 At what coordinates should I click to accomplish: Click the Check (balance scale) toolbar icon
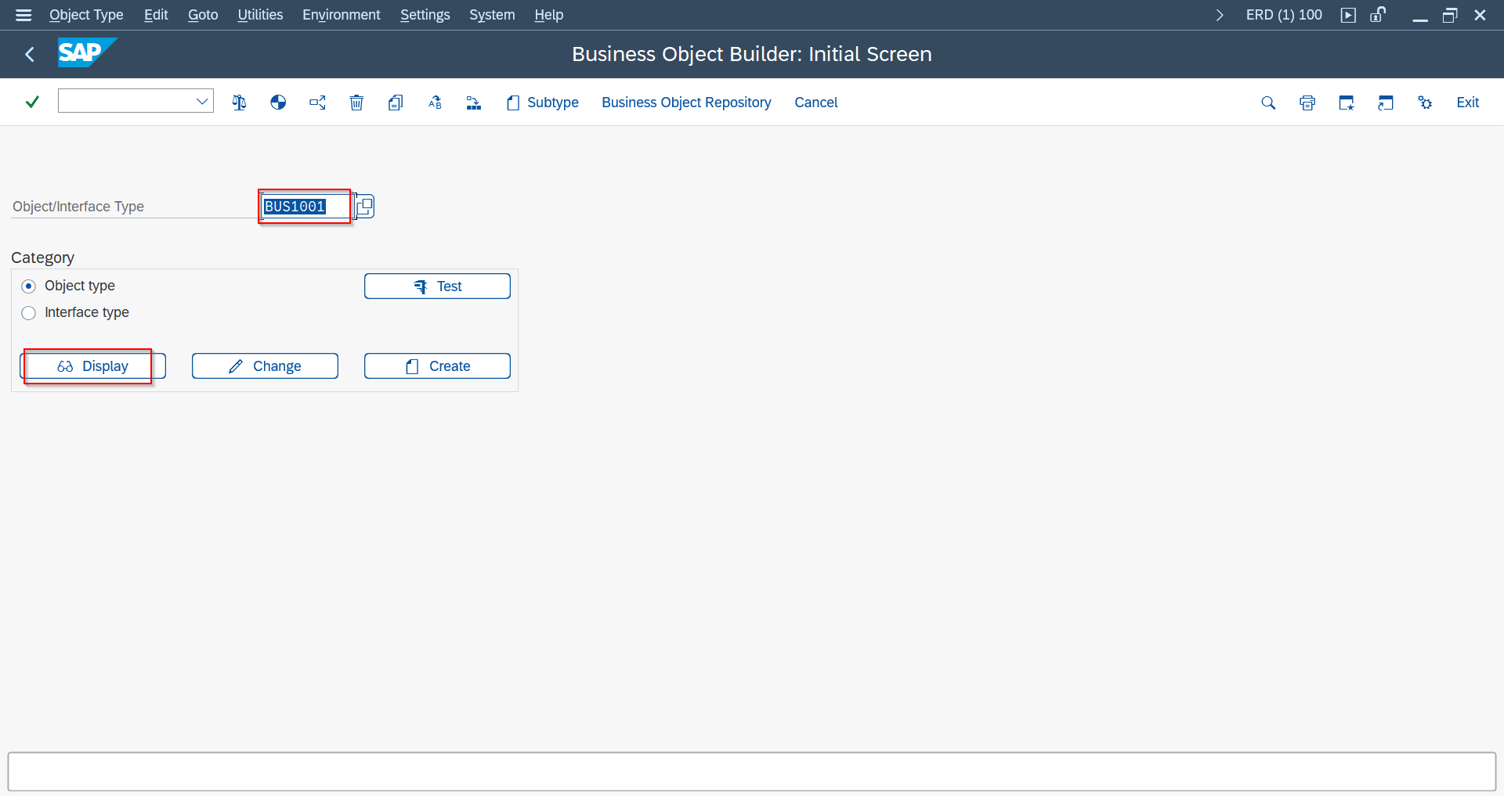[239, 103]
